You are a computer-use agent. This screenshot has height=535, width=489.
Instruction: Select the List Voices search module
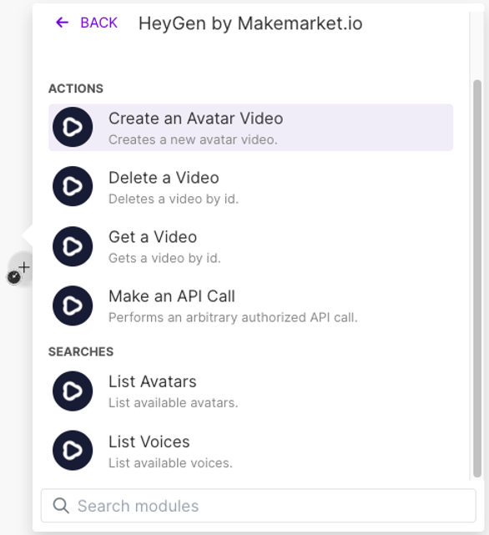pos(251,451)
